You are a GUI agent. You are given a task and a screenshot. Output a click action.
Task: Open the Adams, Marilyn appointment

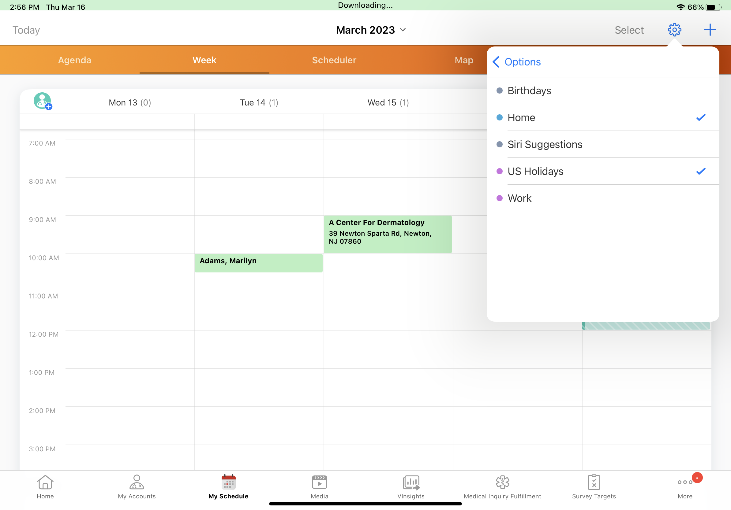[x=259, y=263]
